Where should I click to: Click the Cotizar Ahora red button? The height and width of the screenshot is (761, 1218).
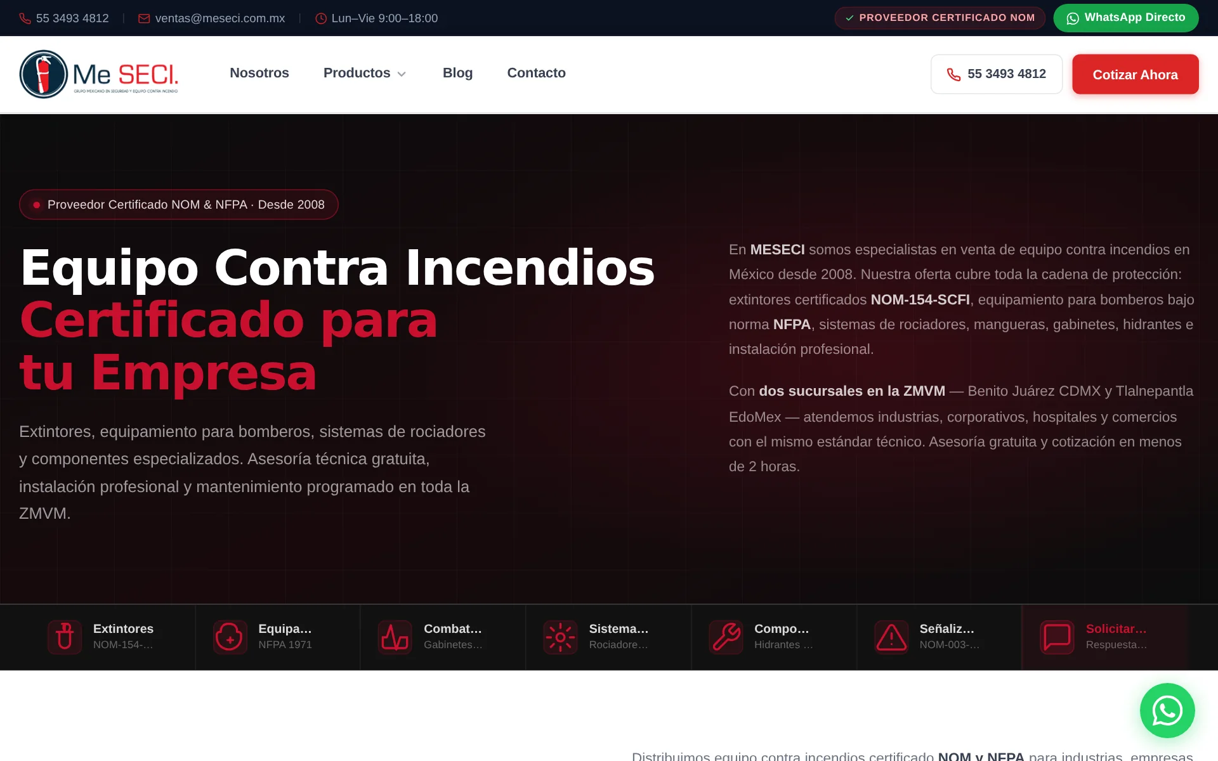[x=1135, y=74]
